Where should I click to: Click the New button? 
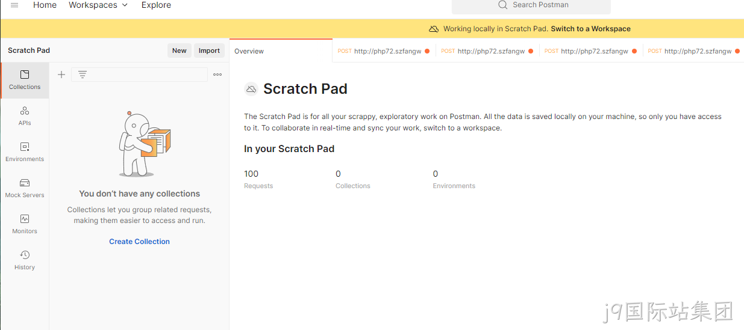[x=180, y=50]
